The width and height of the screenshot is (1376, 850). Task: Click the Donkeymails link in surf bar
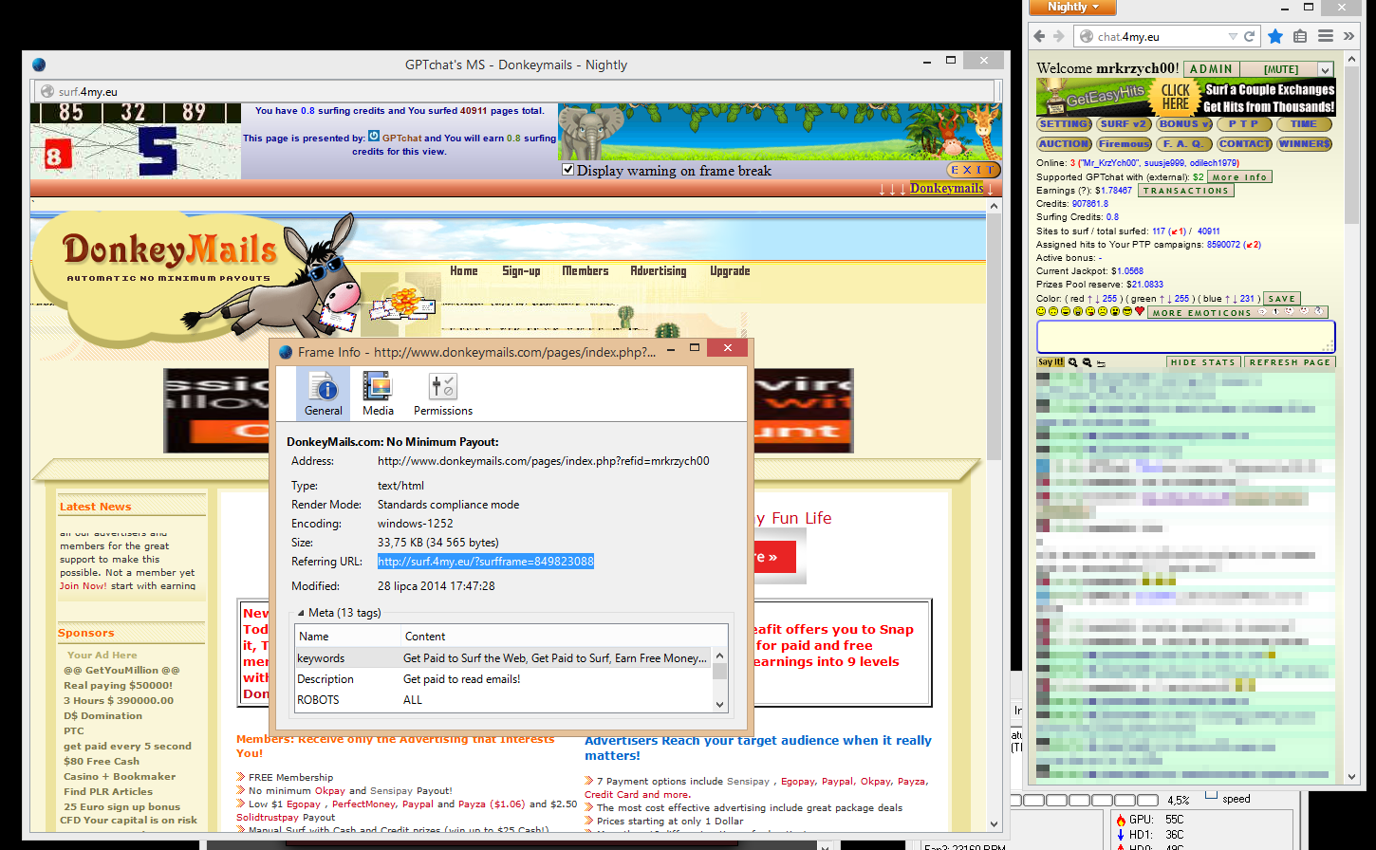tap(947, 188)
